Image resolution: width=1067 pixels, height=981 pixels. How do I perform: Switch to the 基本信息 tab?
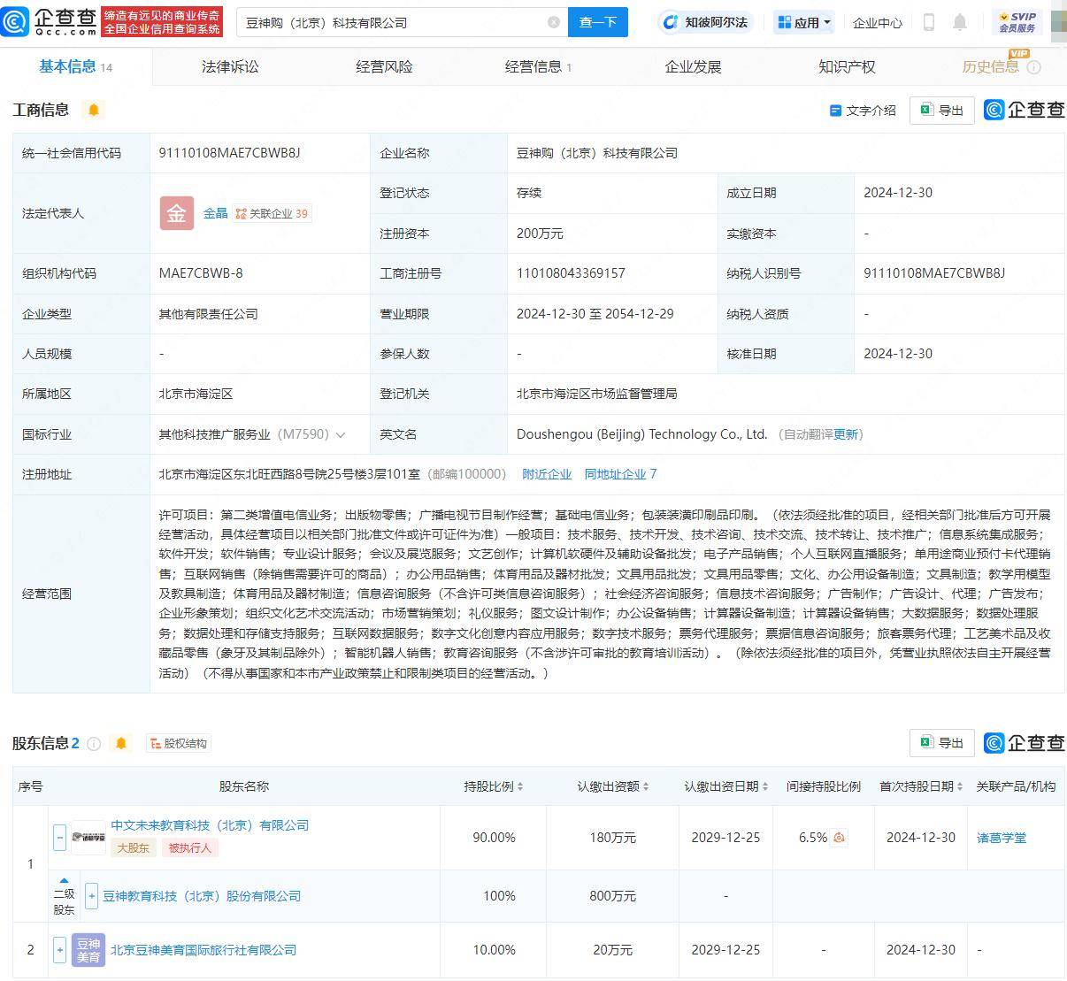pos(75,67)
